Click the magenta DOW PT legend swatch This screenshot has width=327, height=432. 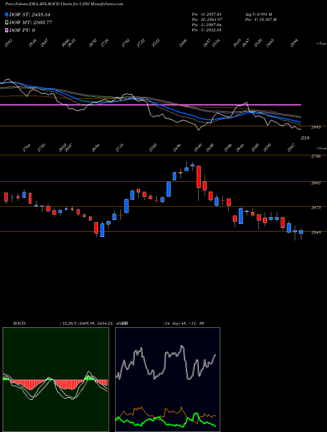pyautogui.click(x=7, y=31)
